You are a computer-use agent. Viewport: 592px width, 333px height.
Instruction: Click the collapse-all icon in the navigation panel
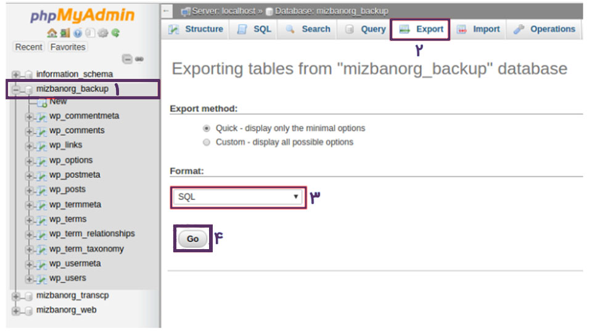[127, 59]
